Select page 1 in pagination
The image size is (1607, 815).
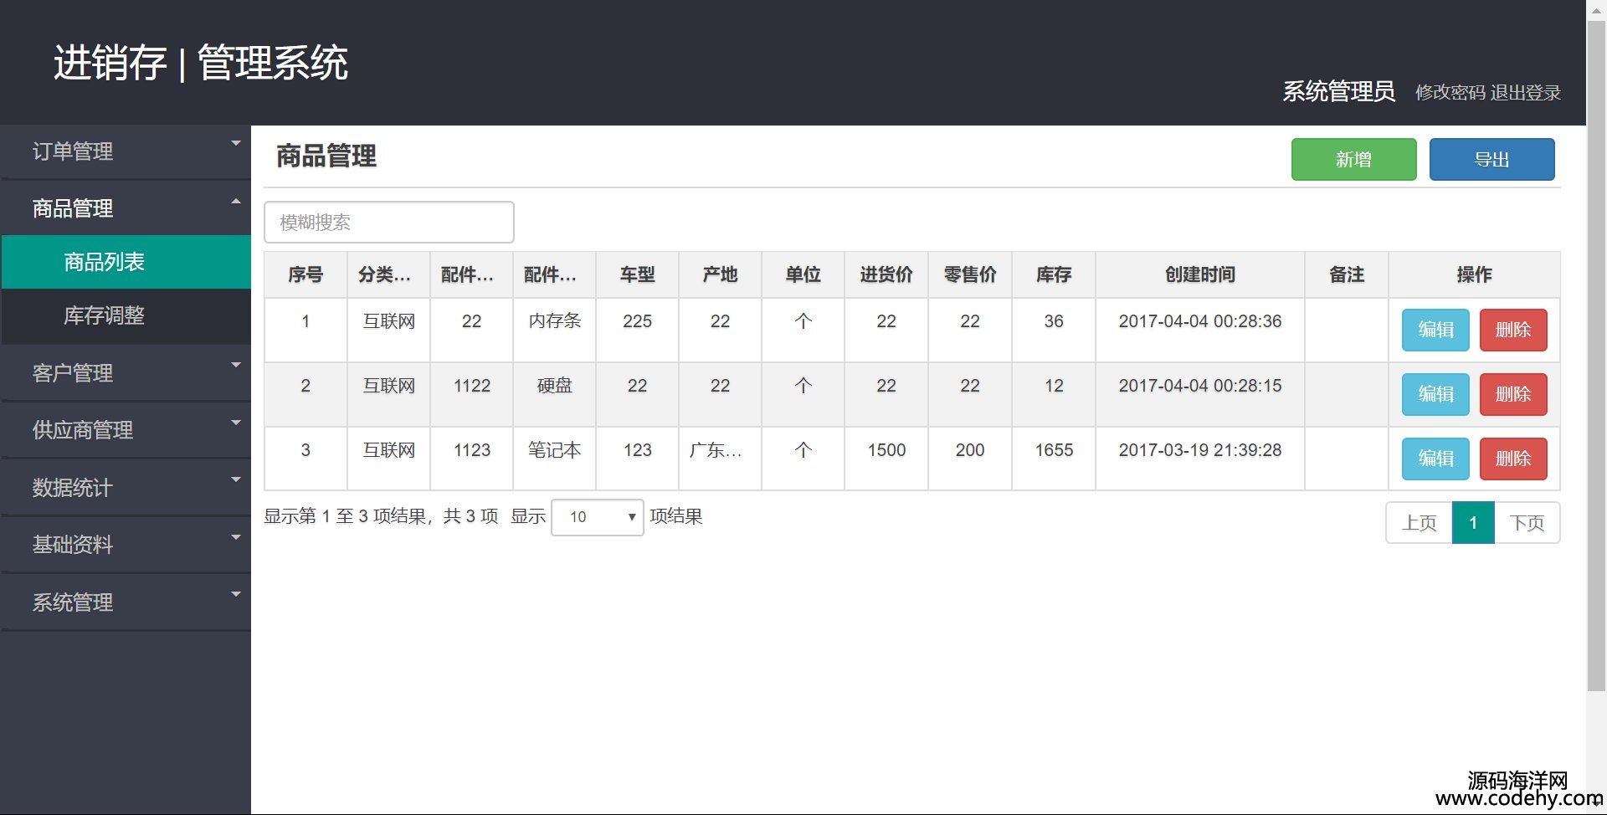click(1473, 523)
